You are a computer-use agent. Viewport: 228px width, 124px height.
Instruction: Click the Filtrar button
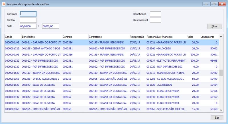coord(215,26)
